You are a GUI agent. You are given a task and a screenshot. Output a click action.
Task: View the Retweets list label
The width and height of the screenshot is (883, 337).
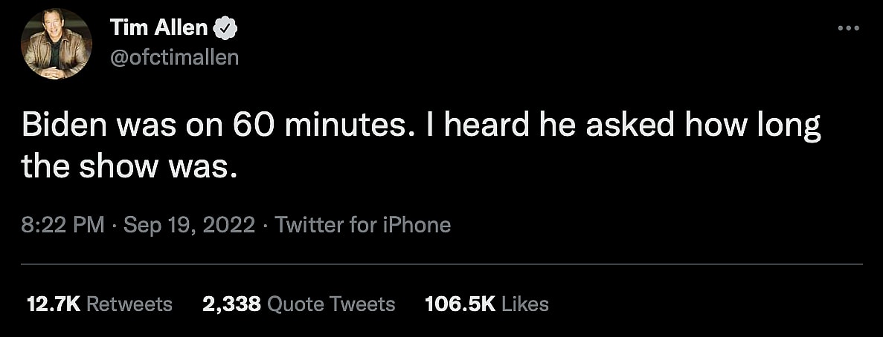tap(129, 304)
